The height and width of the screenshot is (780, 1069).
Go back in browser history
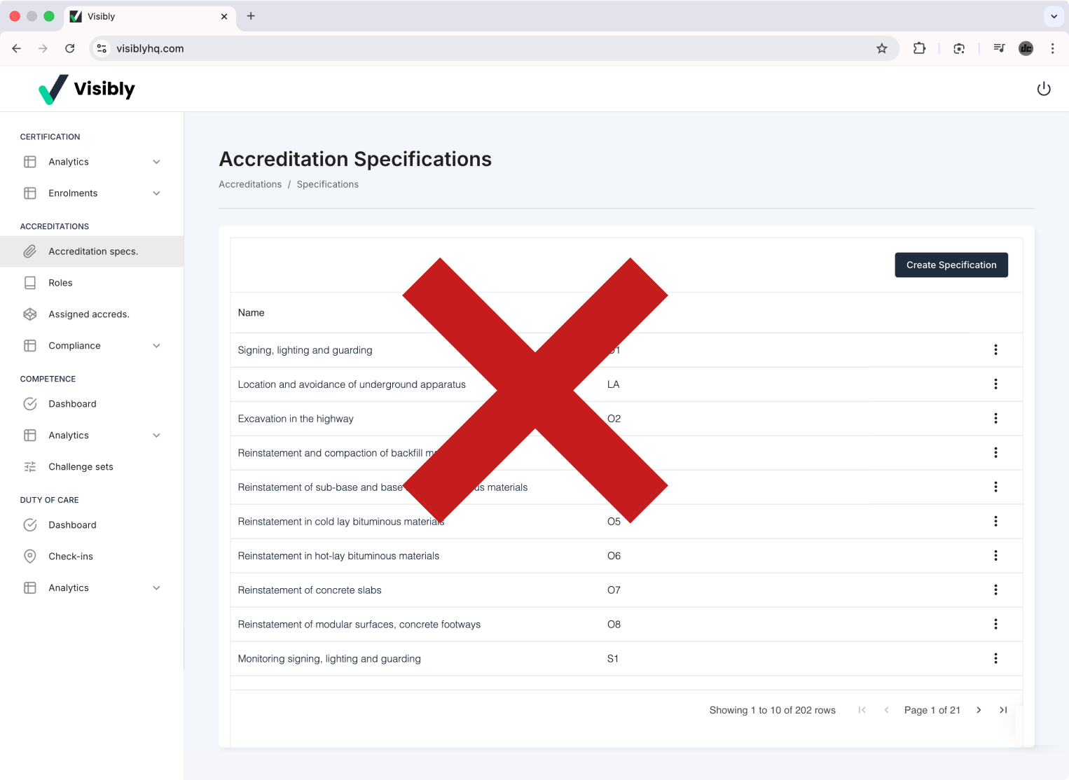coord(17,48)
